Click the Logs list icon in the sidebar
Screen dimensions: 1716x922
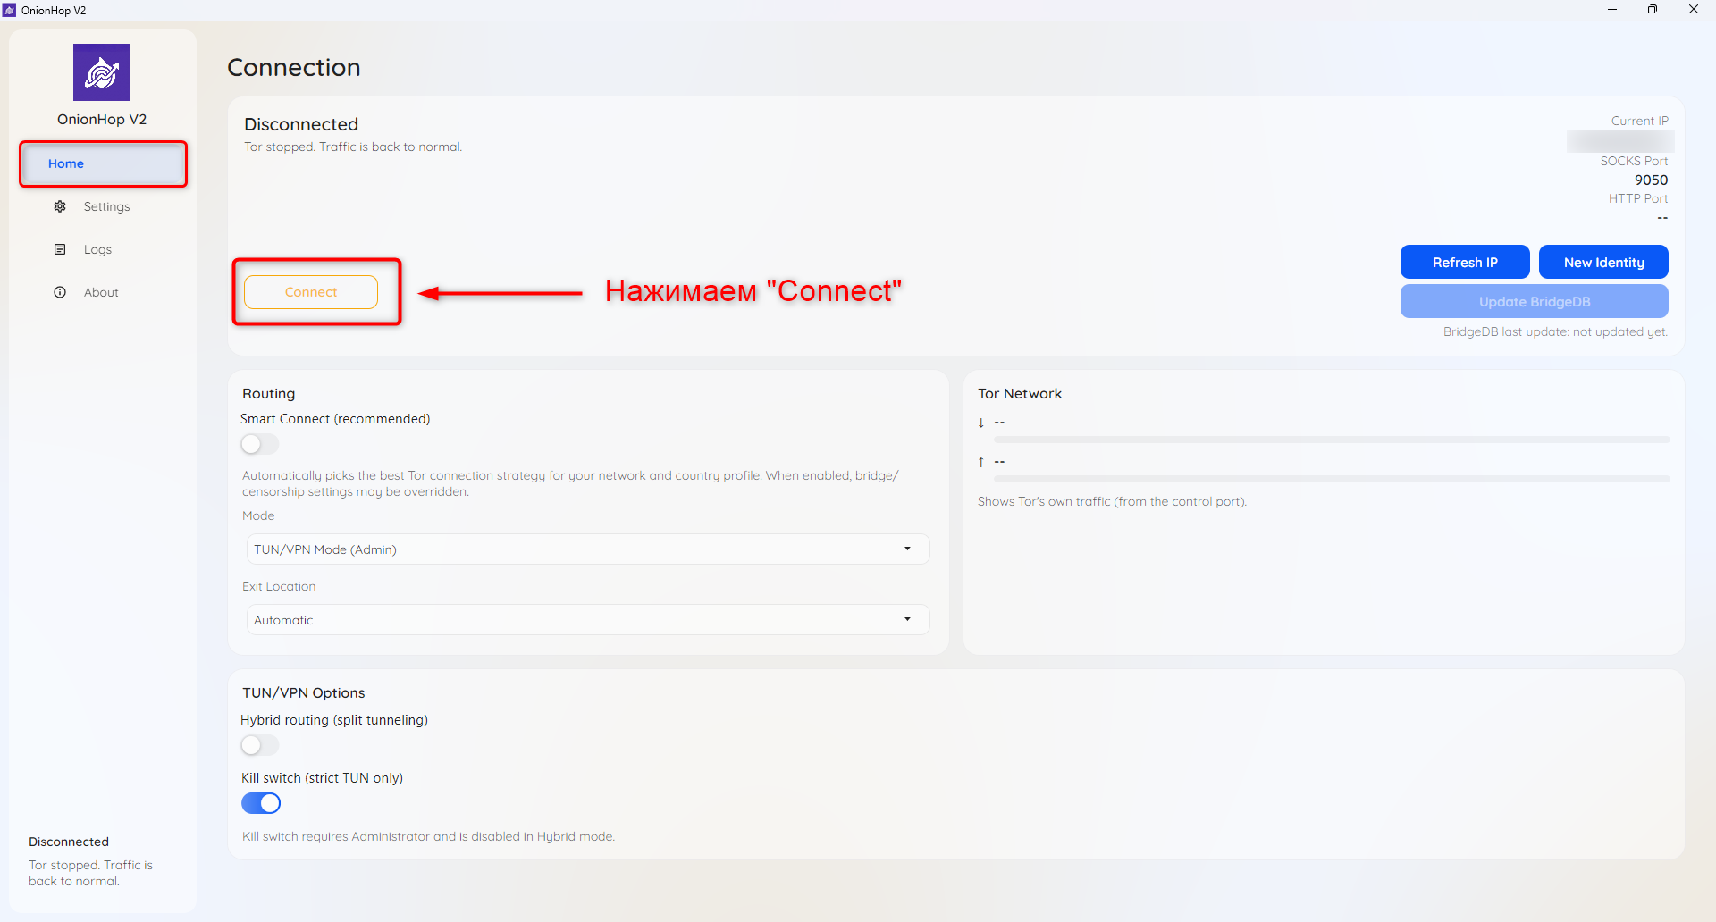tap(60, 249)
